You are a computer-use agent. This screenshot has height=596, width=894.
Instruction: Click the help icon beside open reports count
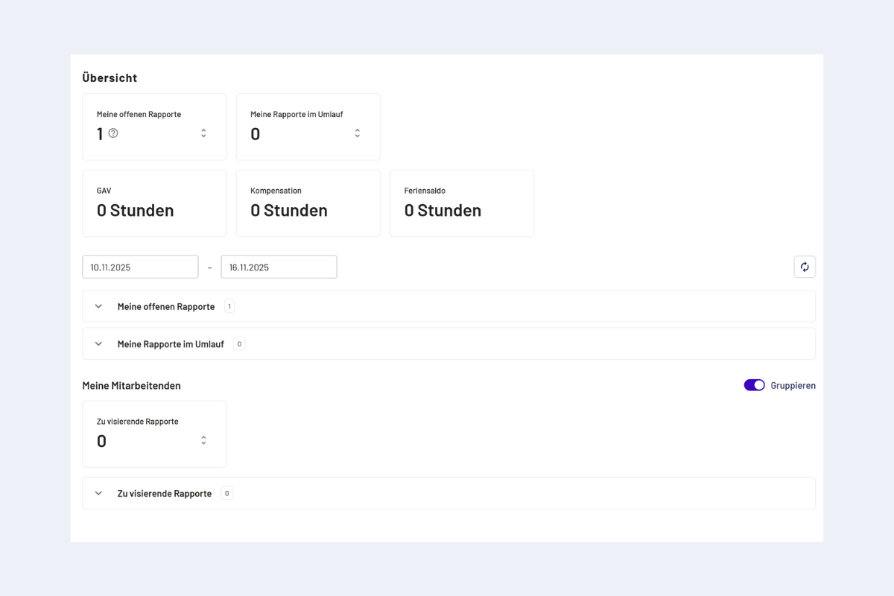[x=113, y=133]
